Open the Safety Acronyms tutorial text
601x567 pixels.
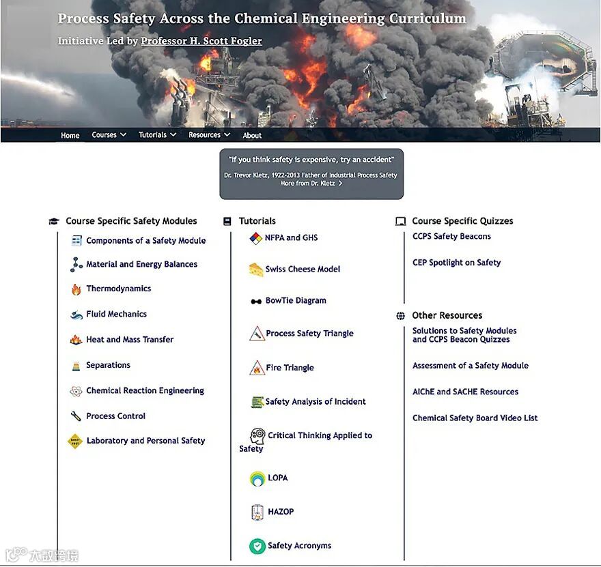[299, 546]
